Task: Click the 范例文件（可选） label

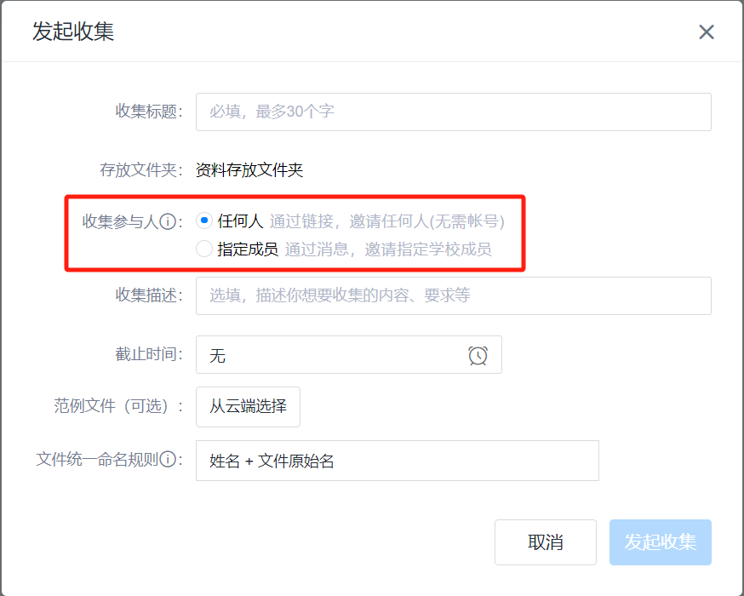Action: 118,406
